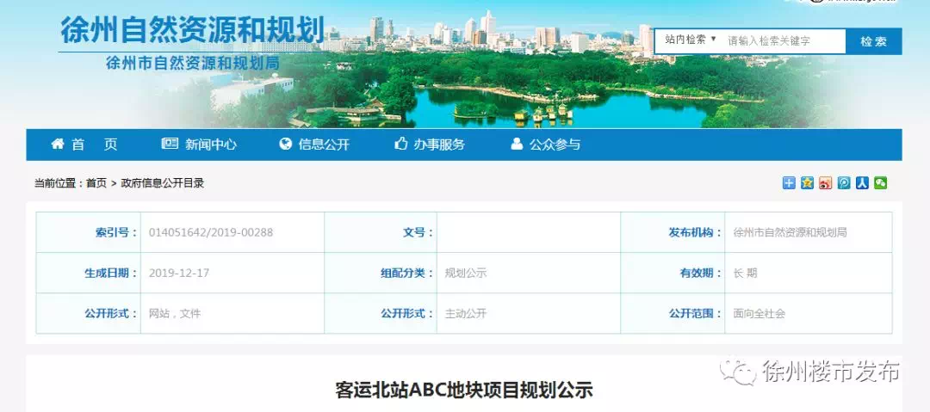Click the 客运北站ABC地块项目规划公示 article title

[x=464, y=390]
